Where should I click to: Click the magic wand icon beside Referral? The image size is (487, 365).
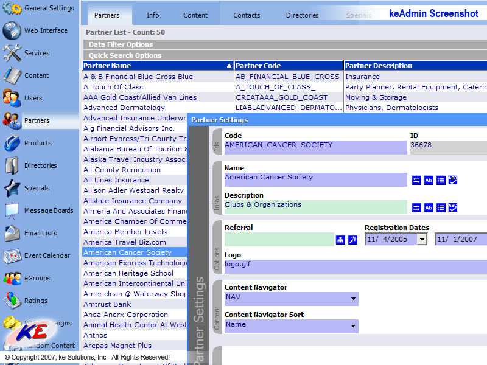click(352, 240)
